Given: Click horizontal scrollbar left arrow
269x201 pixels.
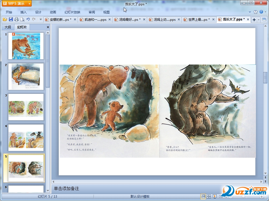Looking at the screenshot, I should pos(53,181).
